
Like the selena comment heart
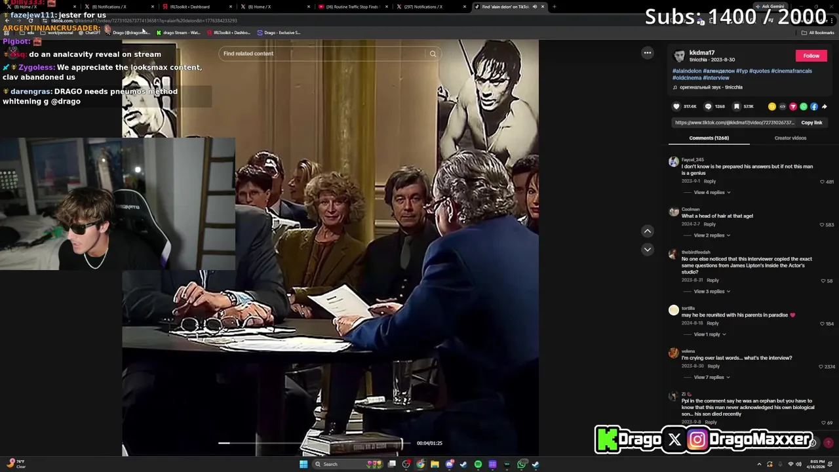click(821, 366)
